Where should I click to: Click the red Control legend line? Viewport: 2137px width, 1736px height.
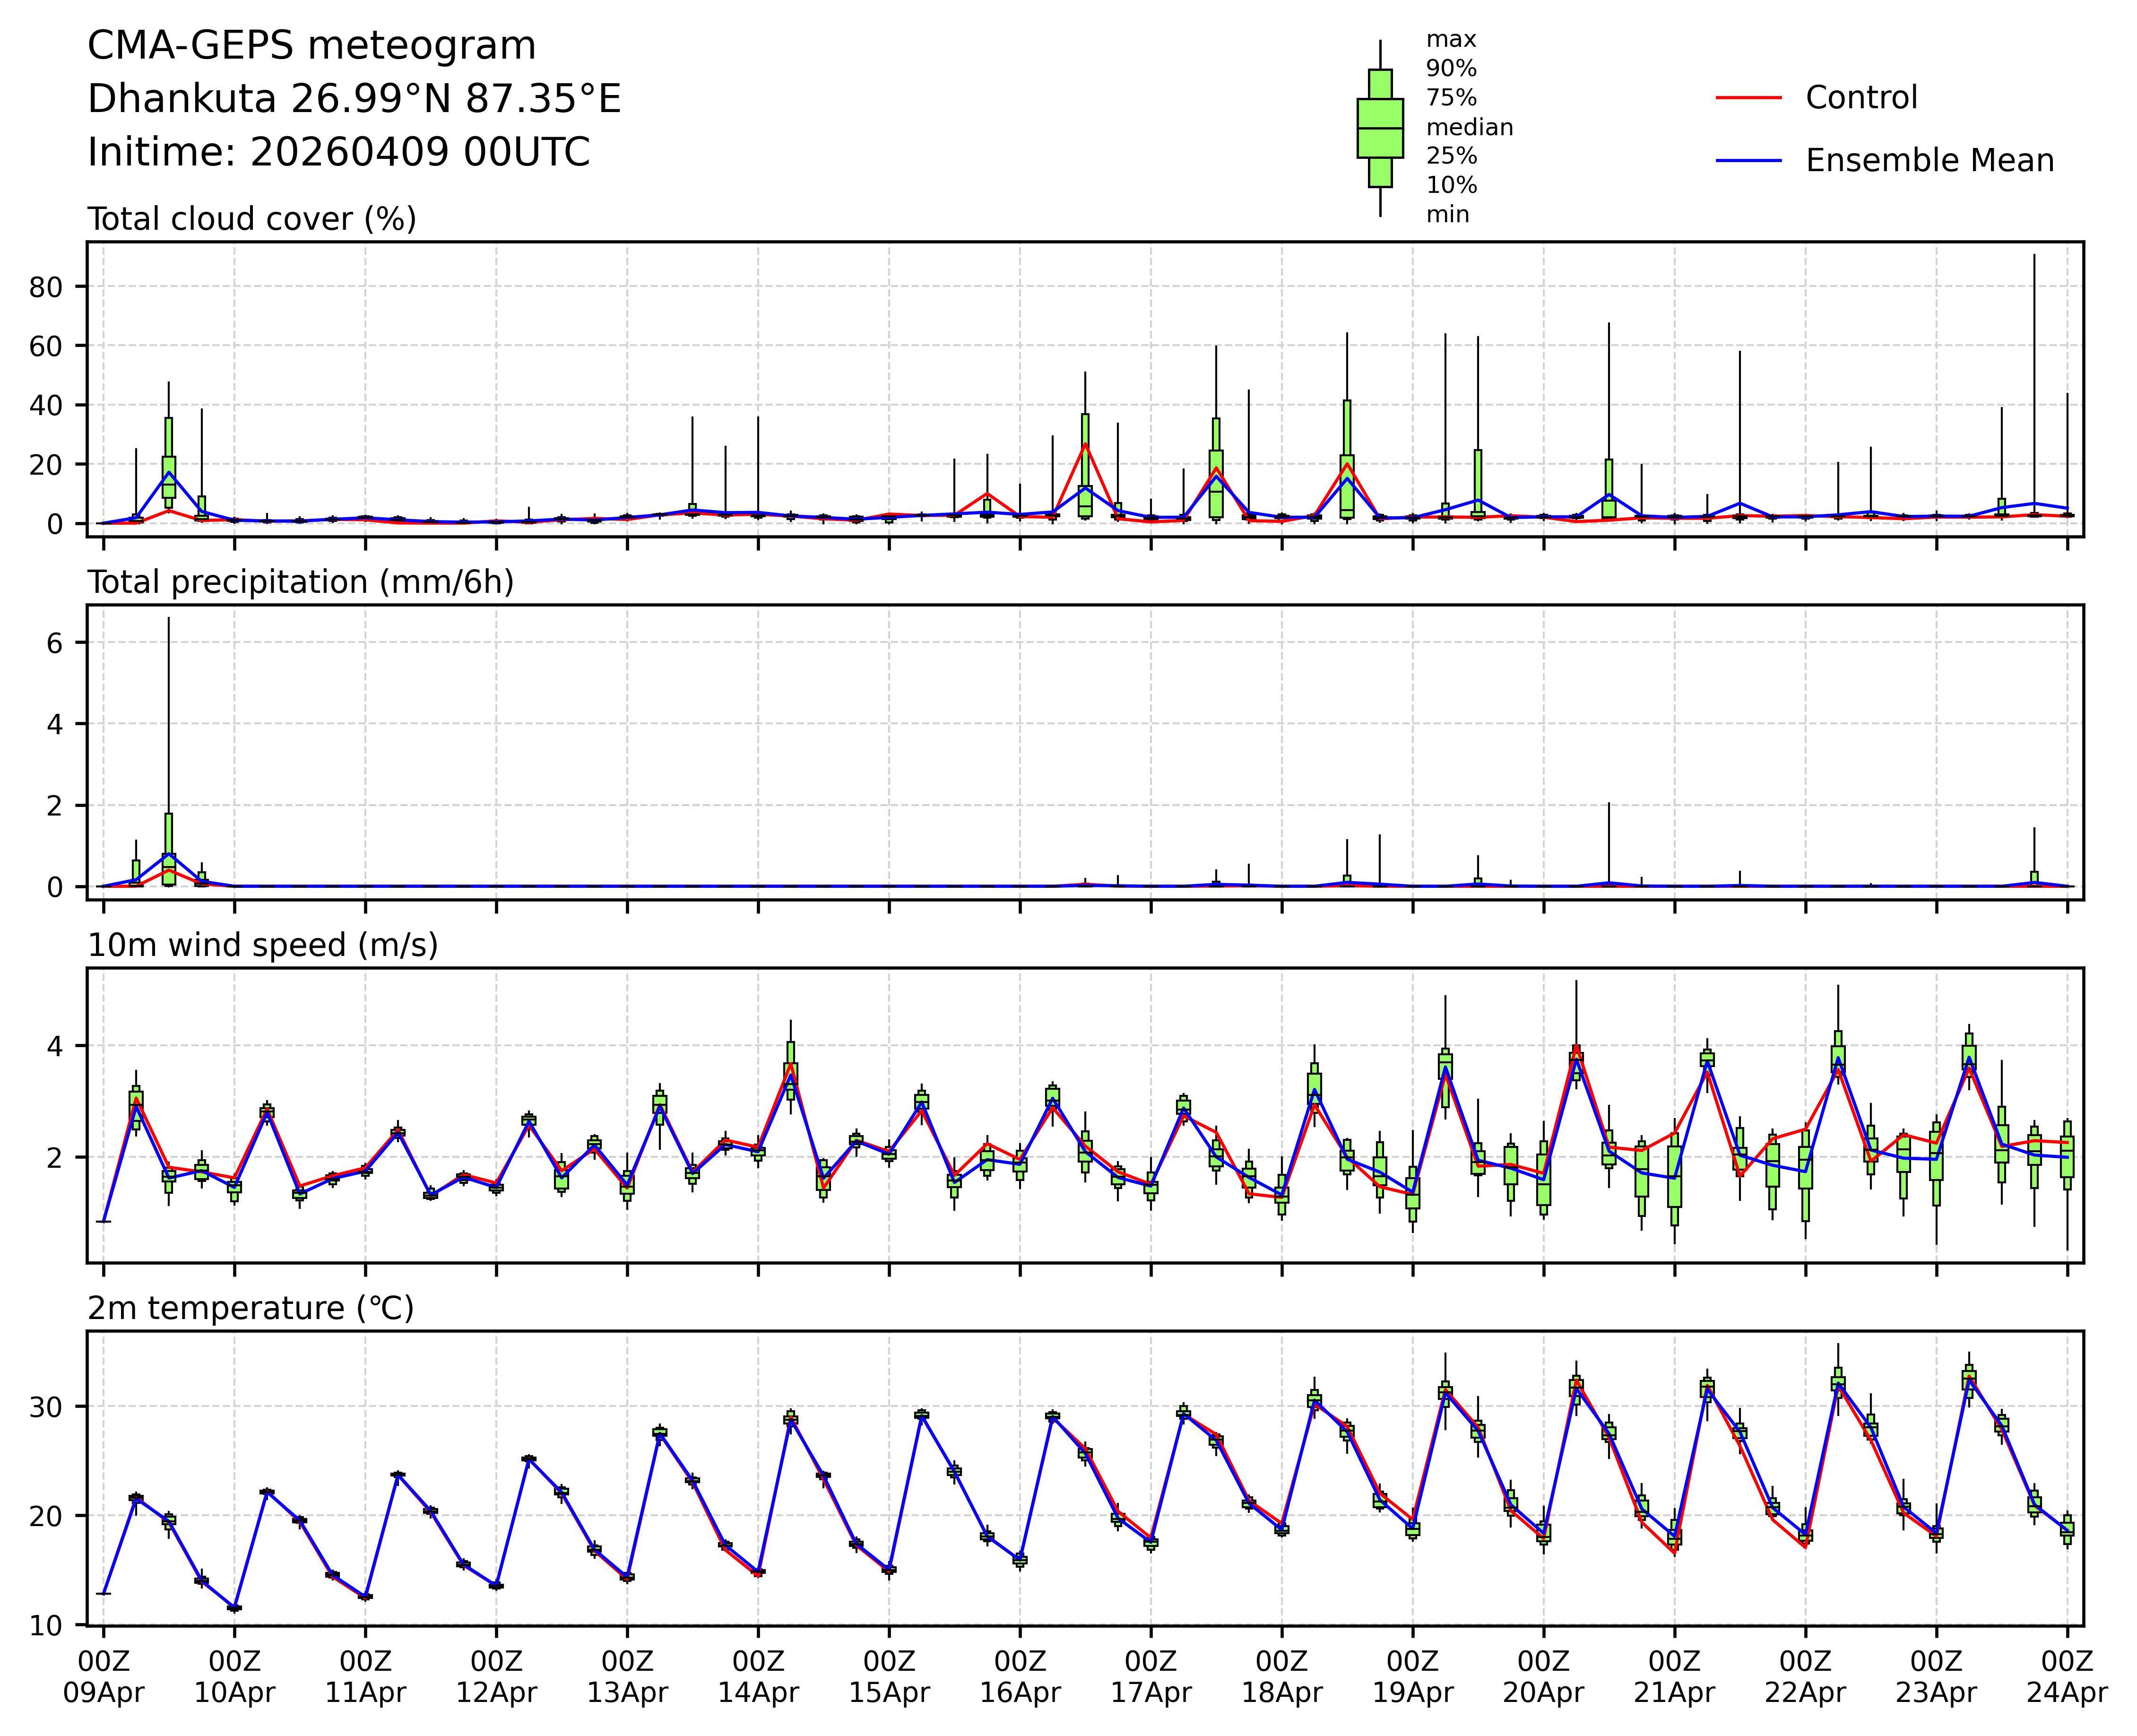click(1748, 98)
